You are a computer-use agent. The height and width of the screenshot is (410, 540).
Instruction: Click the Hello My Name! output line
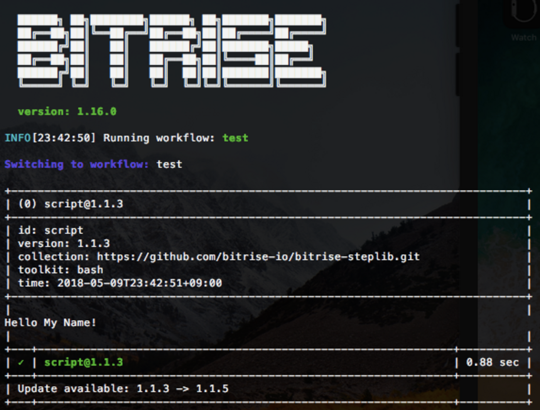coord(50,322)
